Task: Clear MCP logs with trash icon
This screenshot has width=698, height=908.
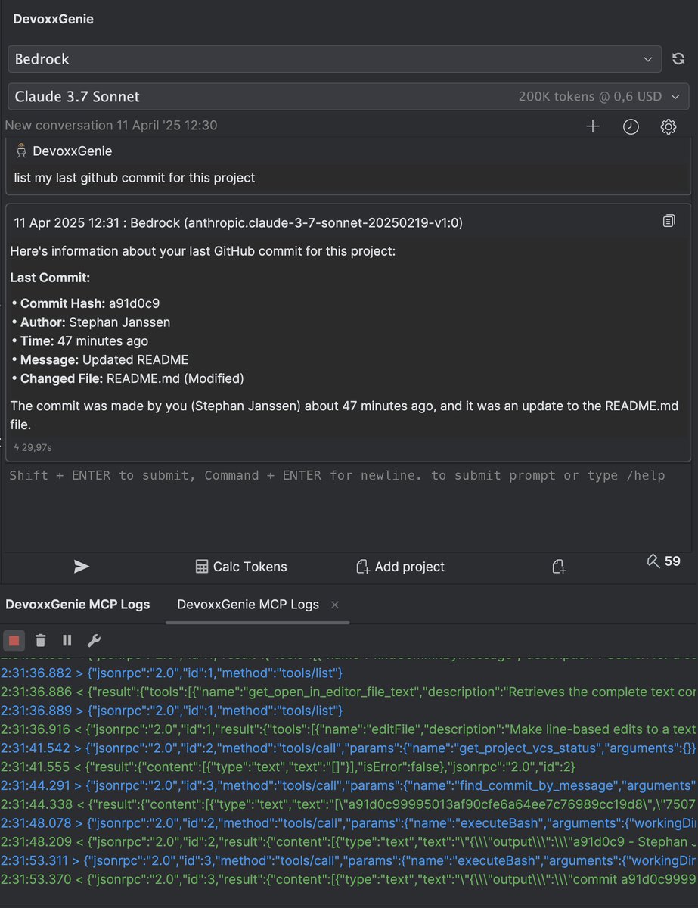Action: (41, 641)
